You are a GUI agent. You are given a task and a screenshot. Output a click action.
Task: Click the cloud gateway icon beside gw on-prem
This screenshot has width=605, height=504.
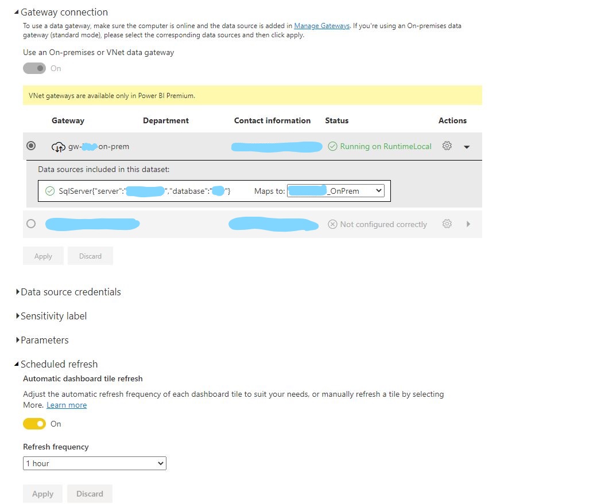pyautogui.click(x=59, y=147)
